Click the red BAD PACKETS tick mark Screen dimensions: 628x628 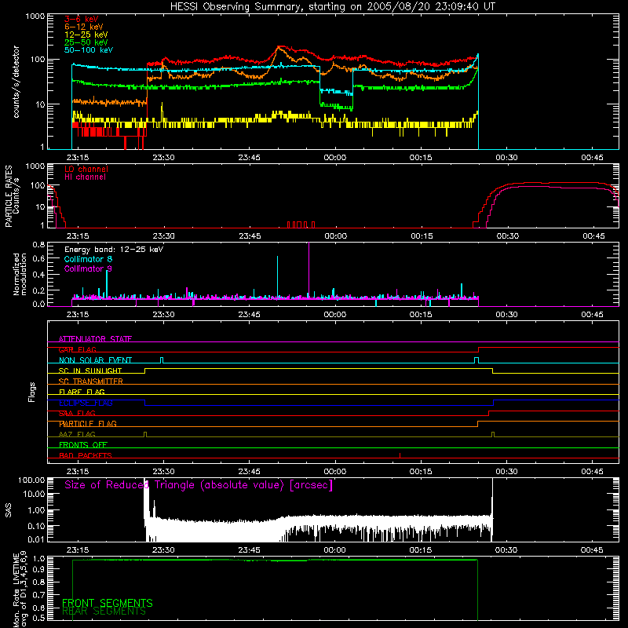pyautogui.click(x=400, y=455)
